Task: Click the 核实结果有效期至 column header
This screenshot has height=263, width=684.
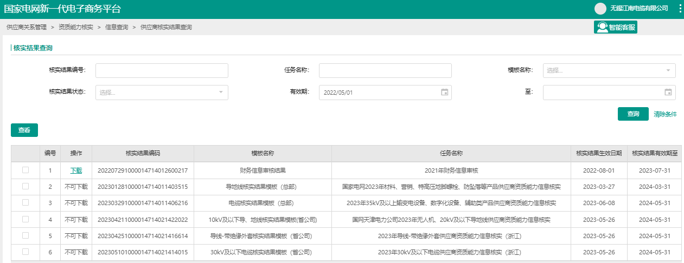Action: pos(655,153)
